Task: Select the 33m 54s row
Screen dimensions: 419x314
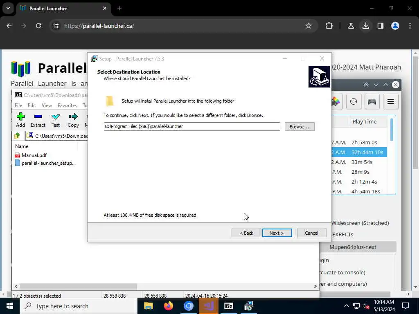Action: [359, 162]
